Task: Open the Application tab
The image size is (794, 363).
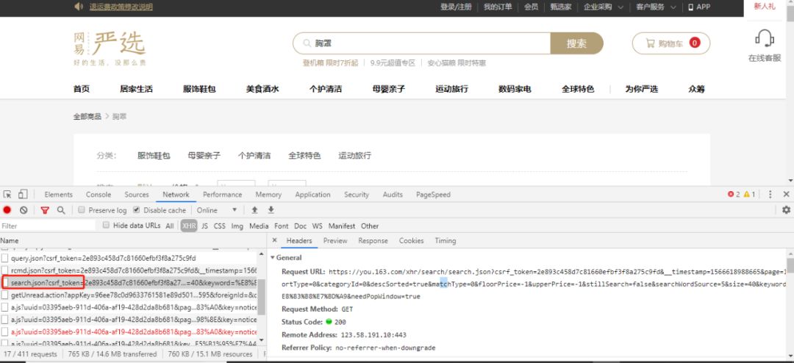Action: point(313,195)
